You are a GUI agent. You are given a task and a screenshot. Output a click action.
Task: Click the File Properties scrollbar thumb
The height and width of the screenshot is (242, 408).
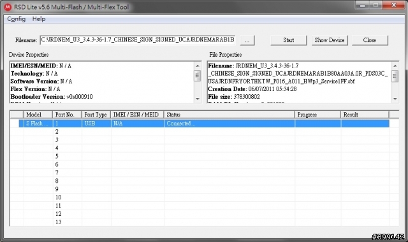[395, 76]
